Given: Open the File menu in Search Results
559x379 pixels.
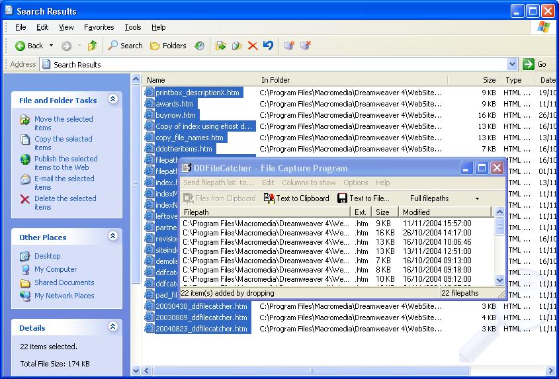Looking at the screenshot, I should (21, 27).
